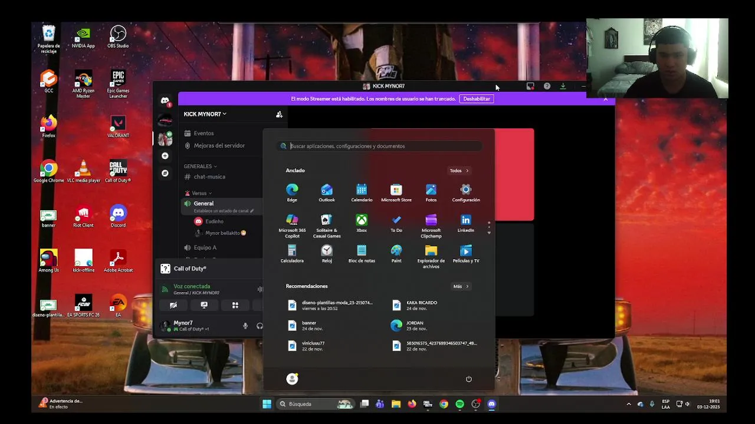Launch the Fotos app
This screenshot has height=424, width=755.
tap(431, 193)
